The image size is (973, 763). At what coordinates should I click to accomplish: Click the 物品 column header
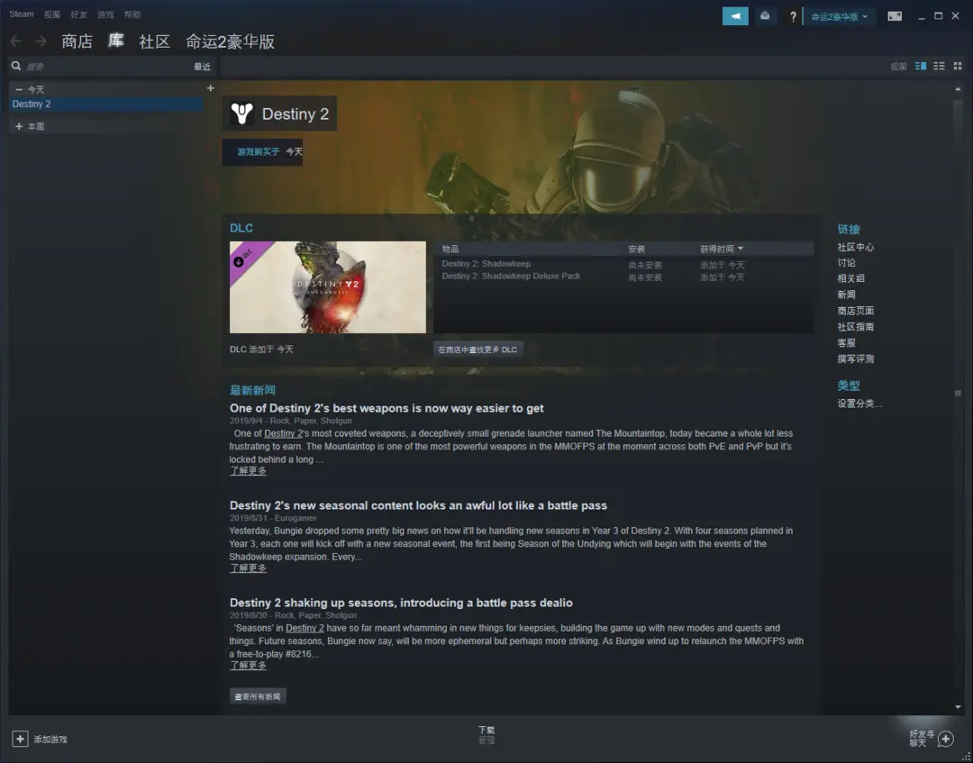click(450, 249)
